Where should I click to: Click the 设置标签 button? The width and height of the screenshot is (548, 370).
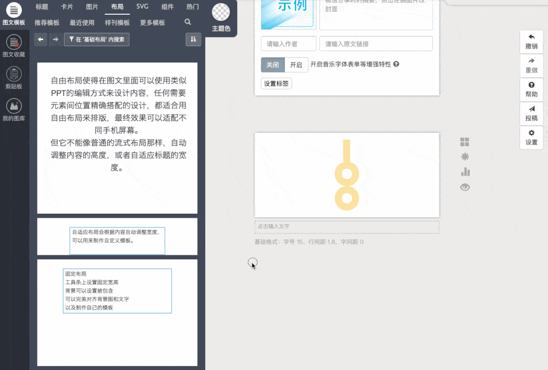click(x=276, y=84)
